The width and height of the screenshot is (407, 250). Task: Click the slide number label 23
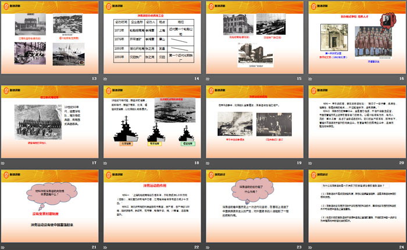[x=299, y=247]
